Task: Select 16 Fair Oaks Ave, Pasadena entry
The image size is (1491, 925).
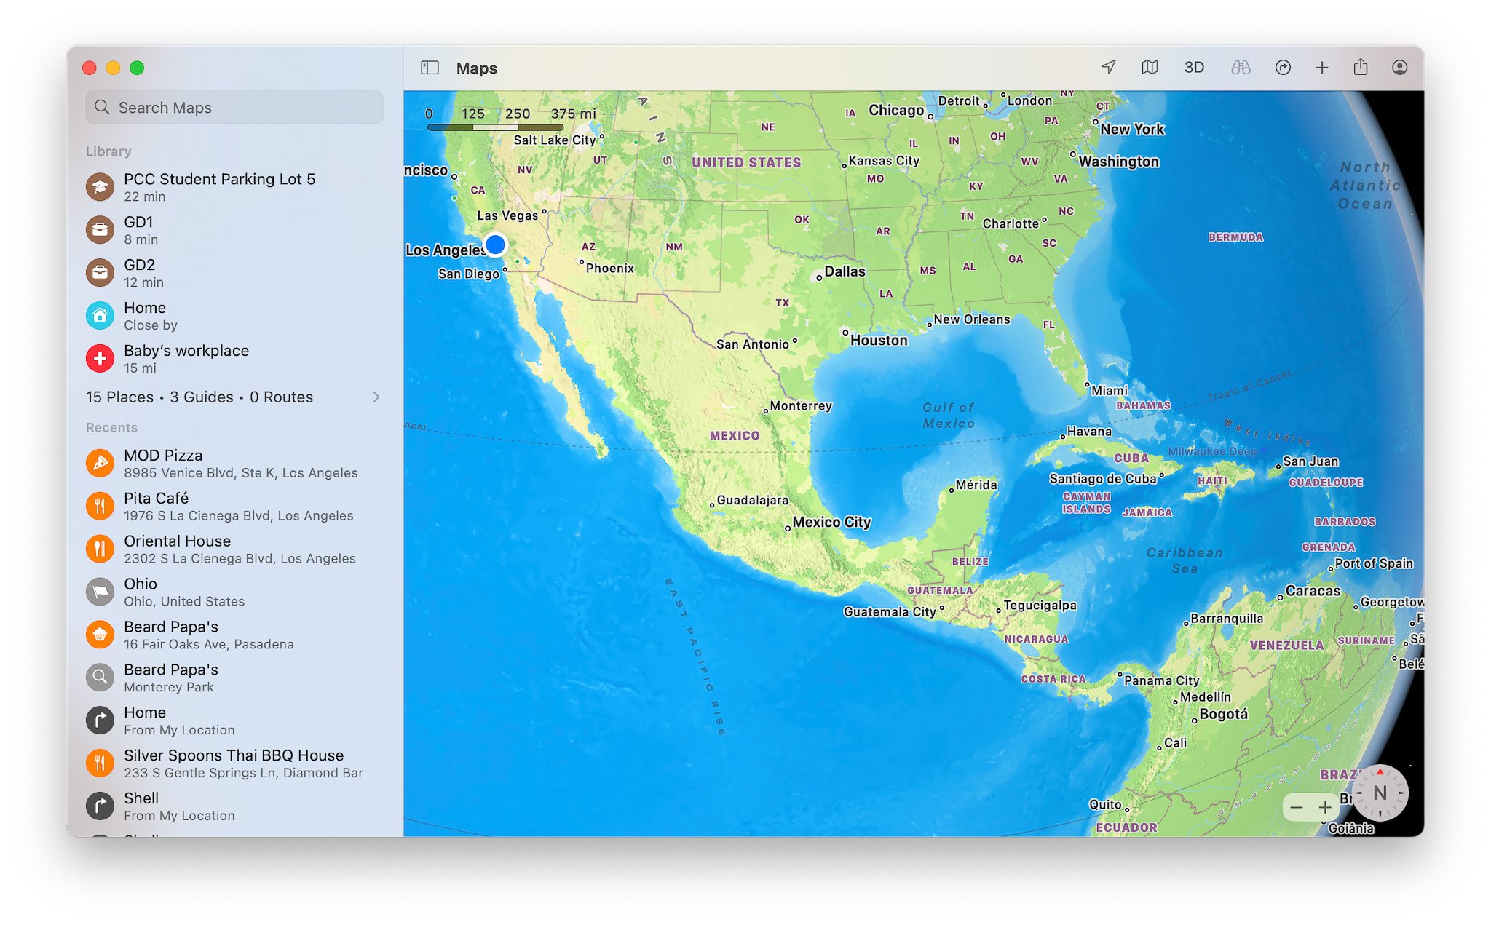Action: click(234, 635)
